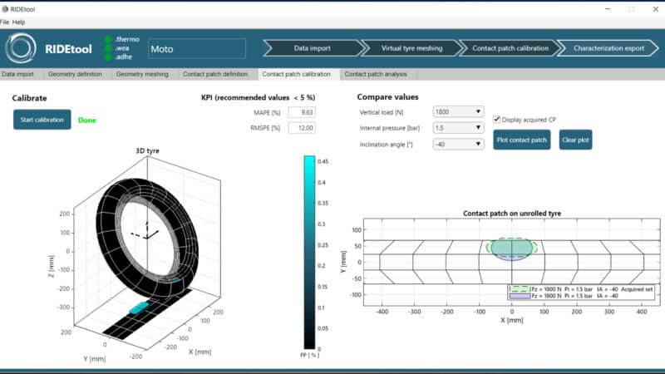Expand the Internal pressure dropdown
This screenshot has width=665, height=374.
coord(458,128)
